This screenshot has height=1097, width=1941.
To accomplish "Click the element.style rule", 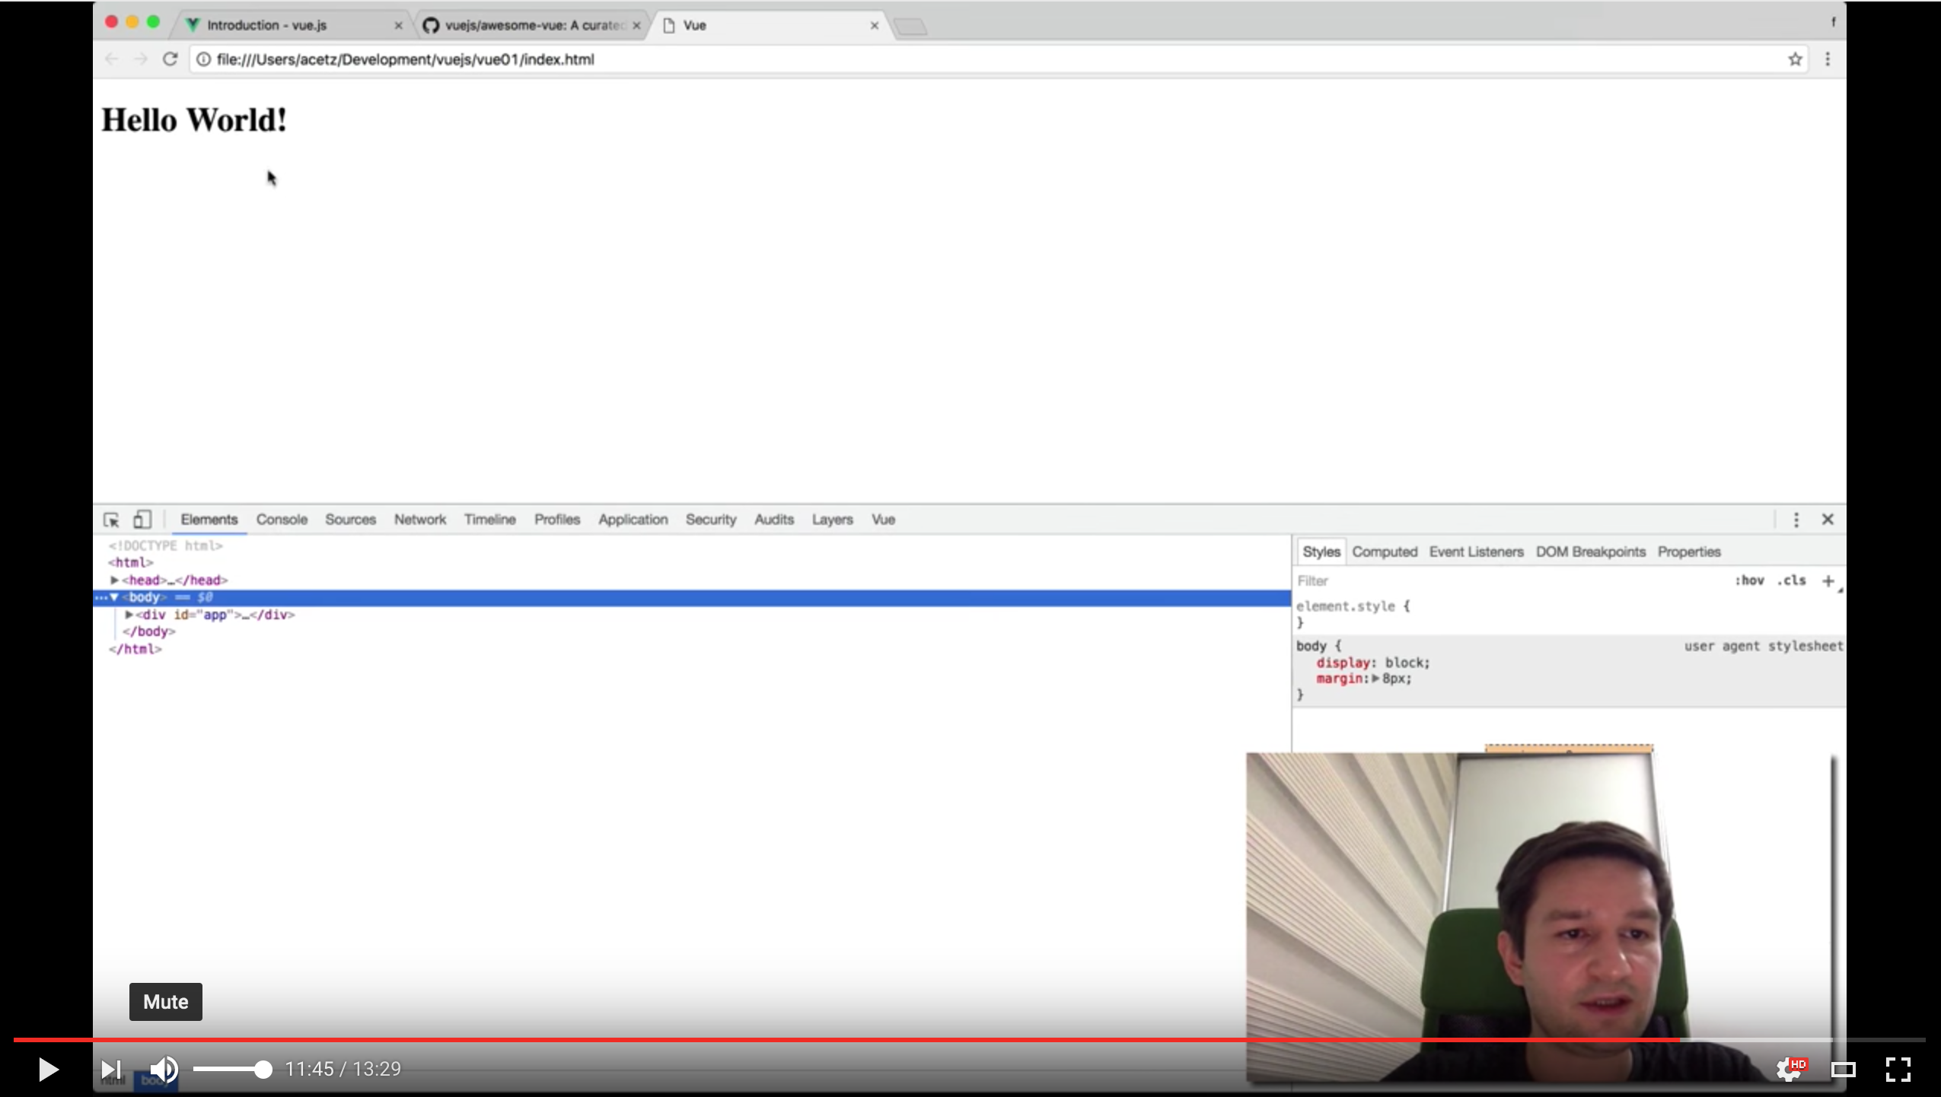I will (1353, 606).
